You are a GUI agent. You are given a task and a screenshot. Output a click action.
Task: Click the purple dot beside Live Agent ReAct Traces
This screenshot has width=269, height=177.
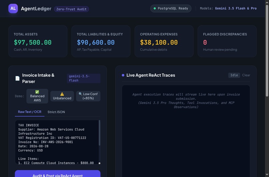click(x=123, y=75)
